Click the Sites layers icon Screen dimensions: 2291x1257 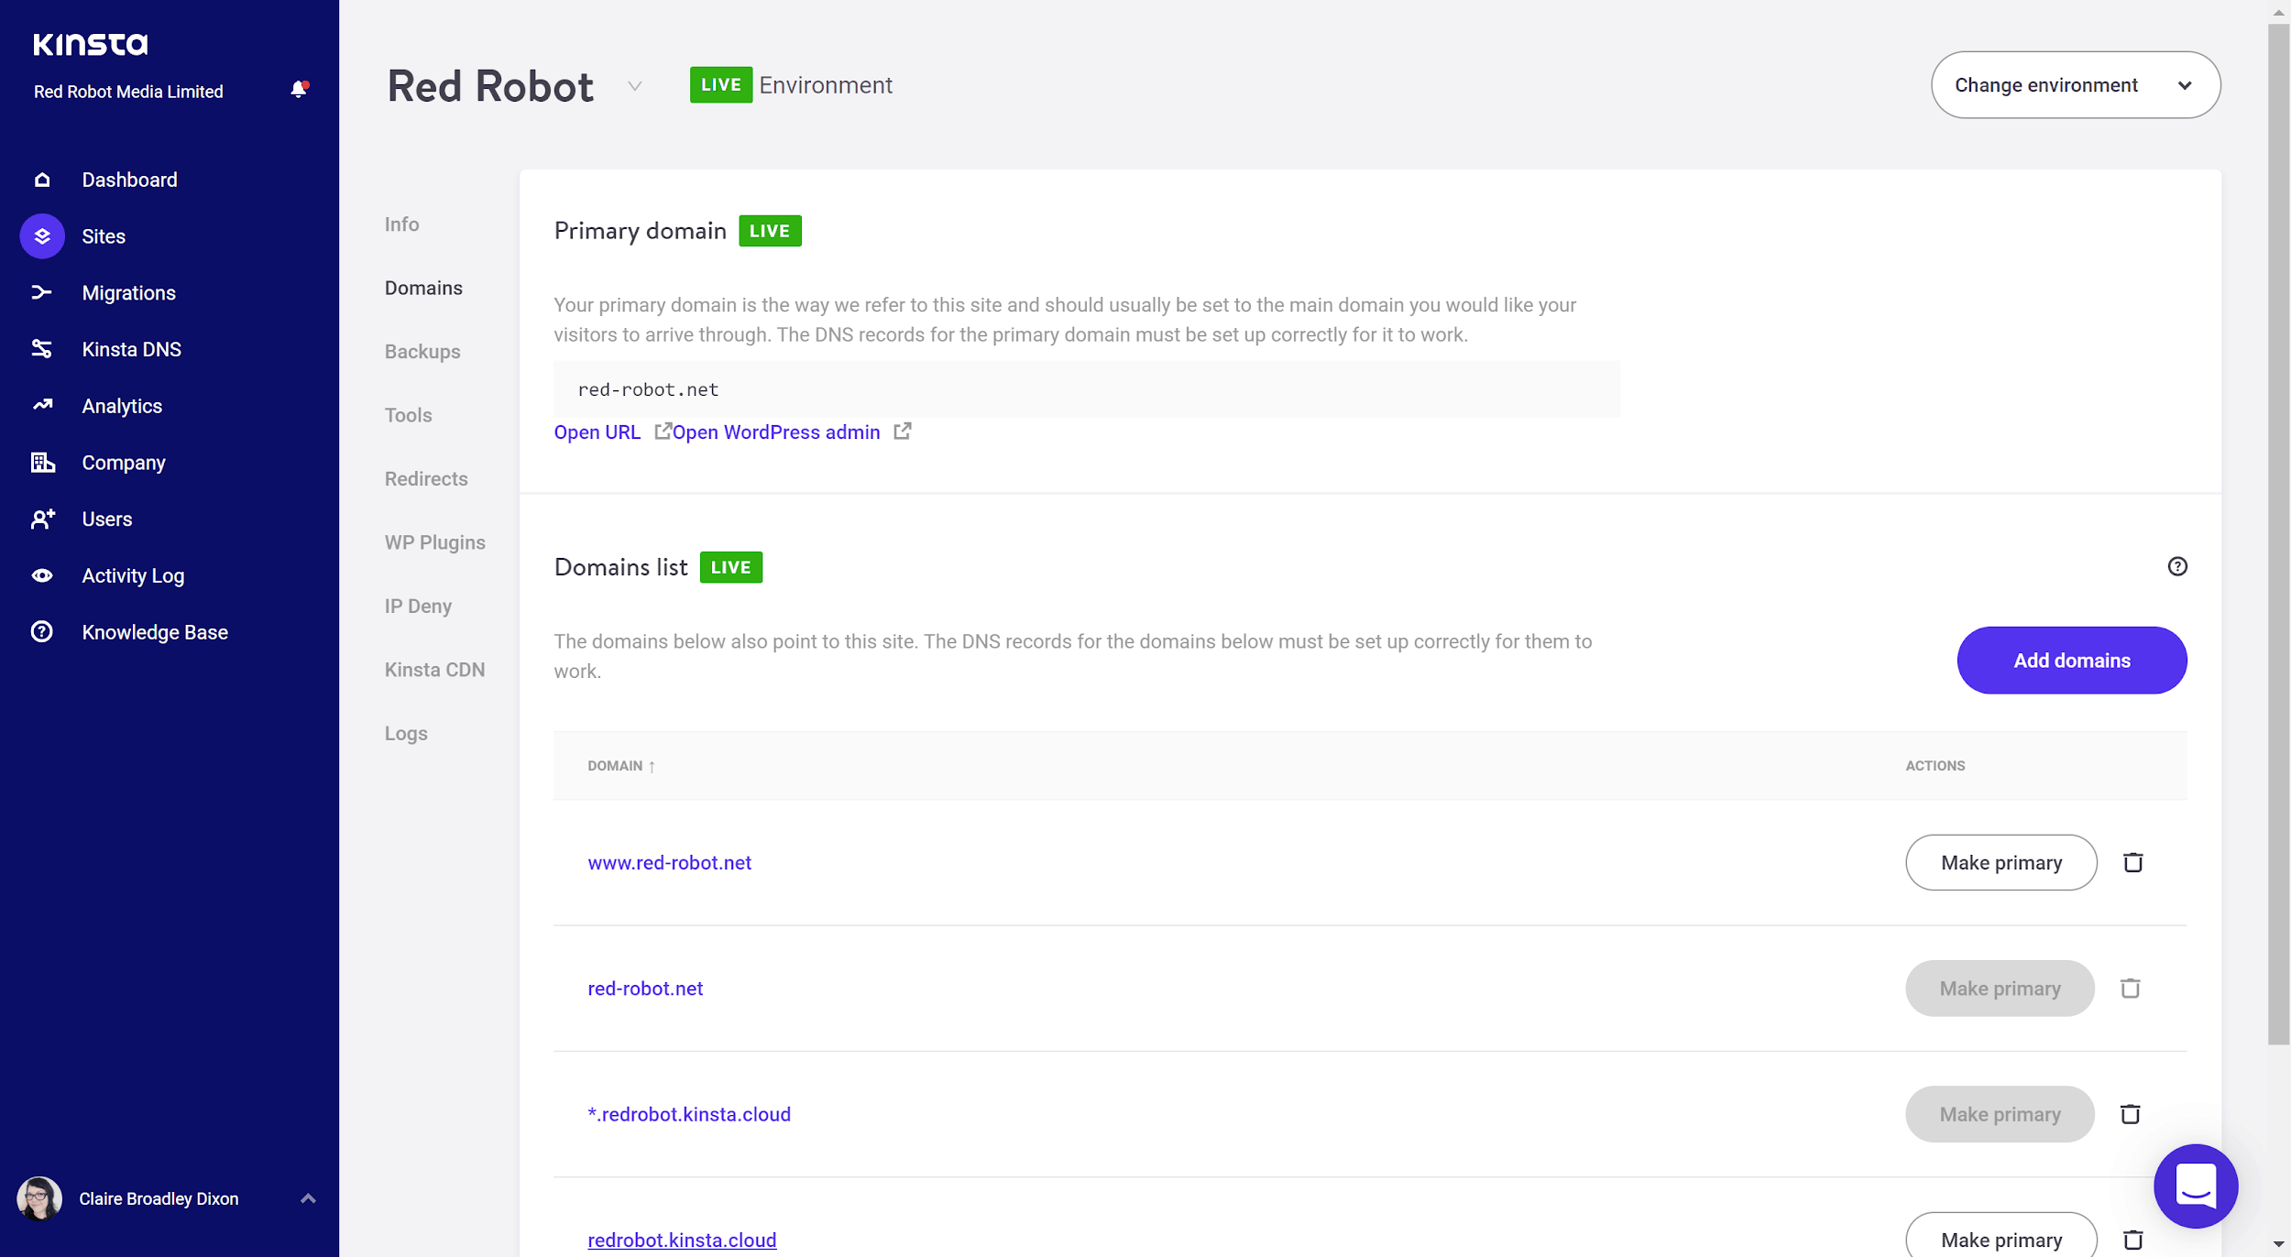tap(42, 236)
